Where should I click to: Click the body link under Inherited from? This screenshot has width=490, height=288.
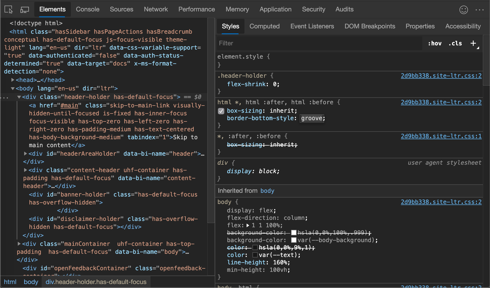tap(267, 191)
